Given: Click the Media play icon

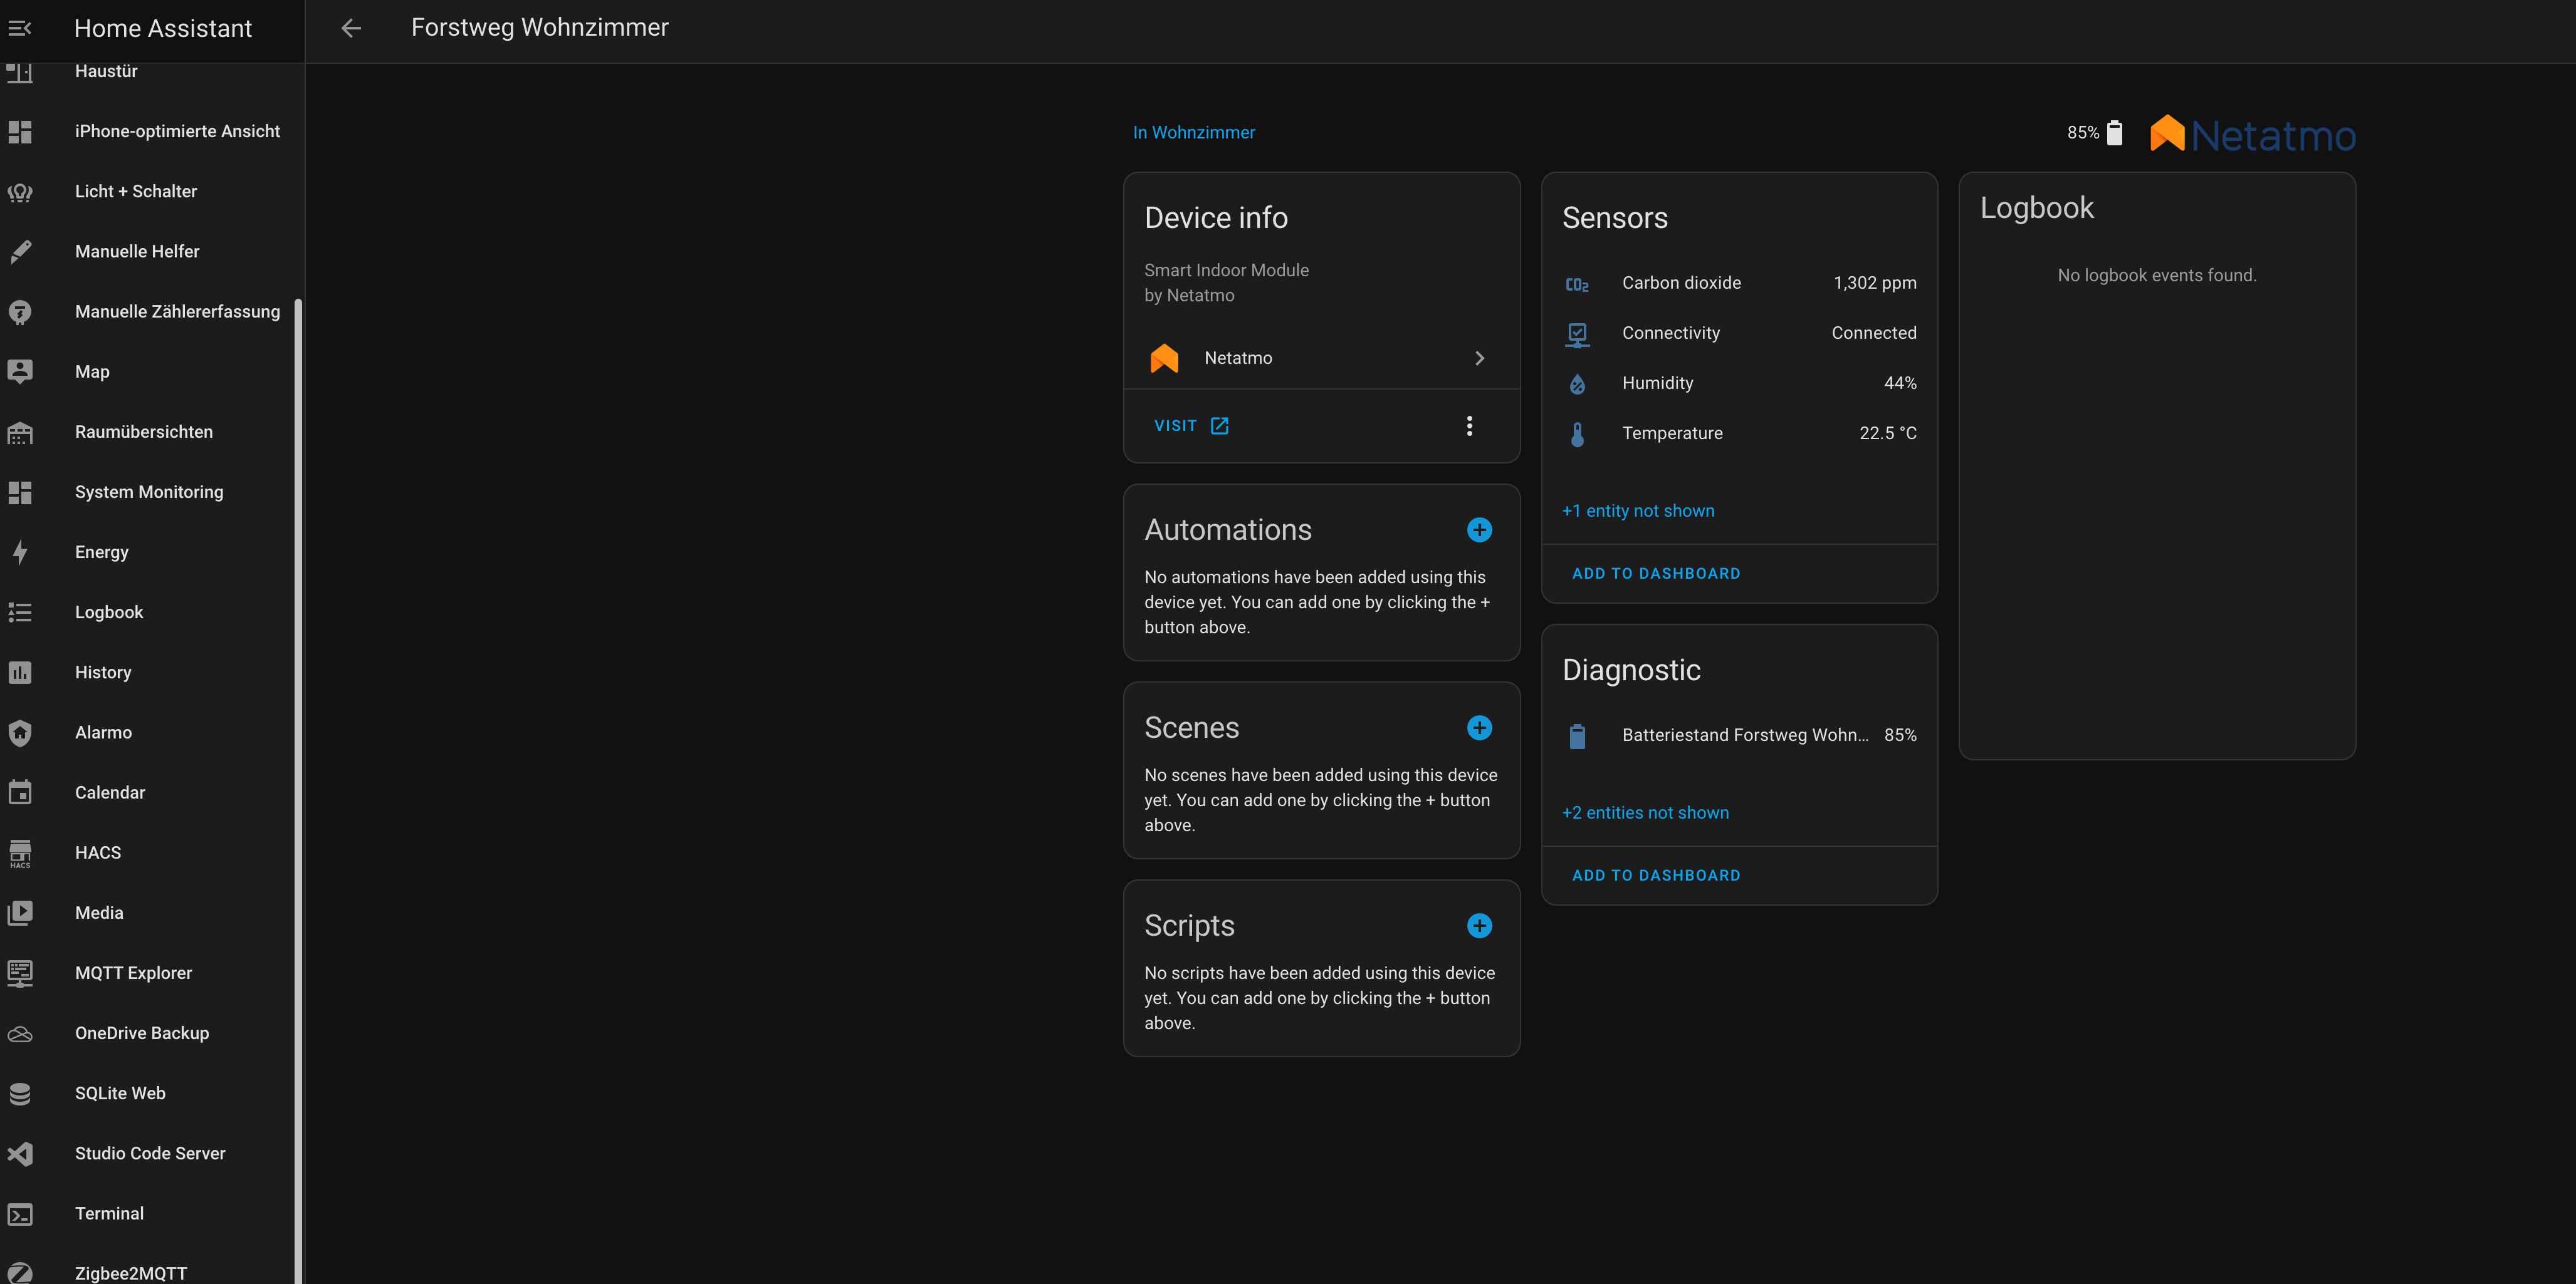Looking at the screenshot, I should 20,913.
